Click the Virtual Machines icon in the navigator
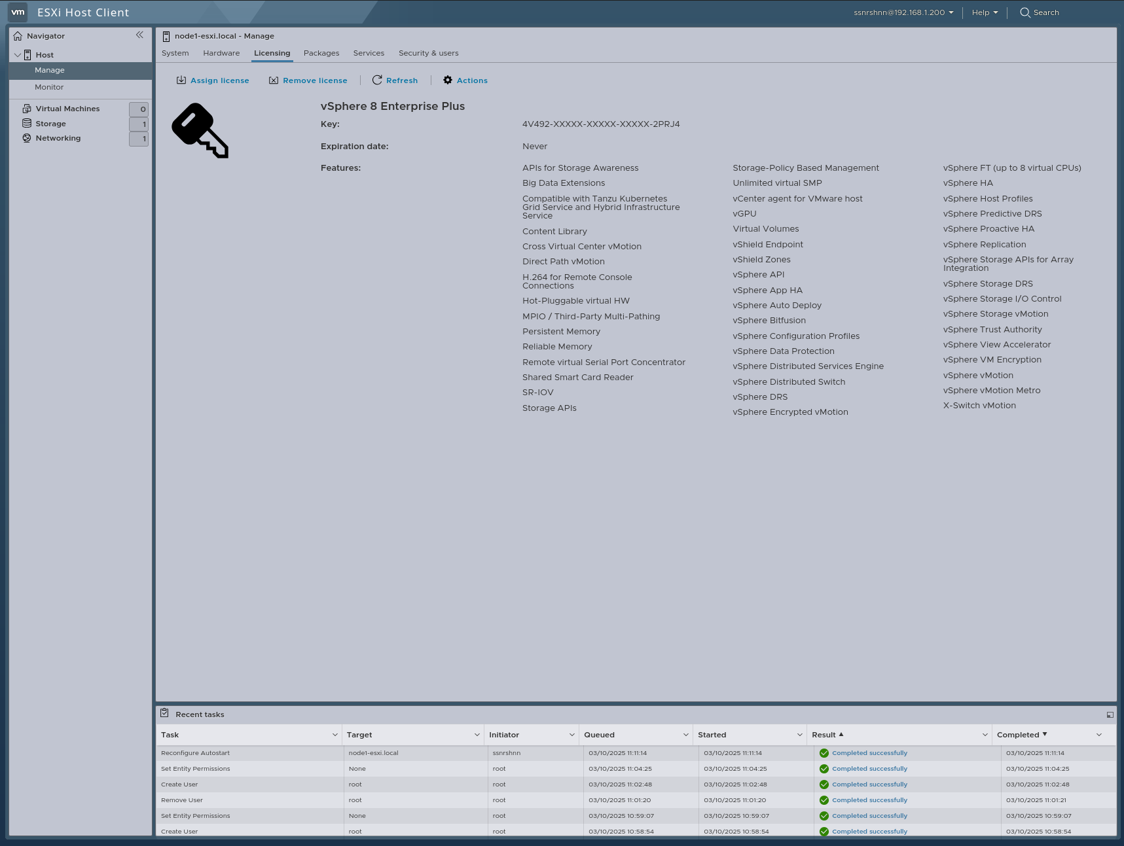This screenshot has width=1124, height=846. (x=26, y=108)
